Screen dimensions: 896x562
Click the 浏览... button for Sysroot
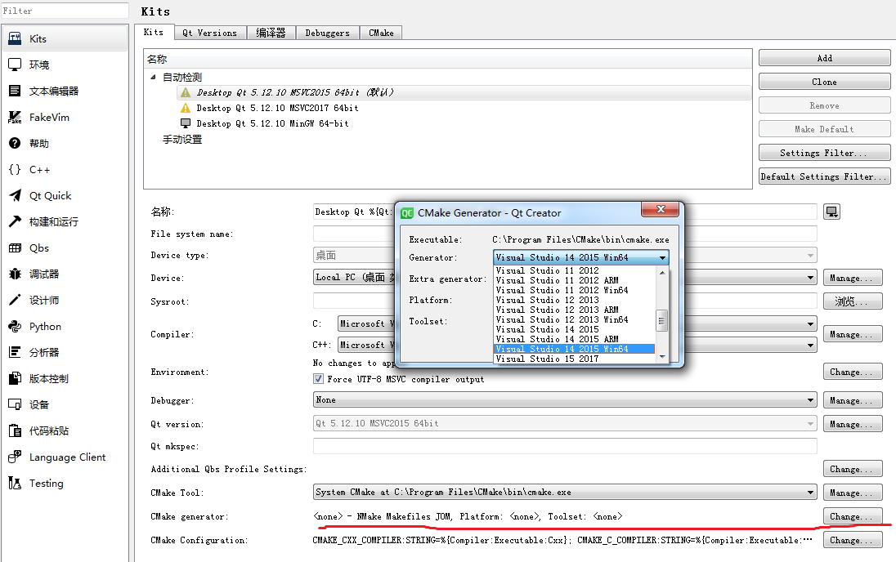(x=853, y=301)
